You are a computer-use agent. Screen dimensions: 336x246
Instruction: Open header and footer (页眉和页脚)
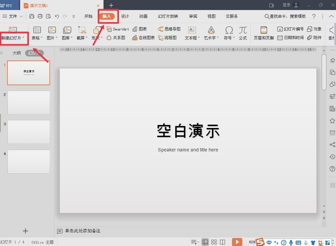[264, 33]
